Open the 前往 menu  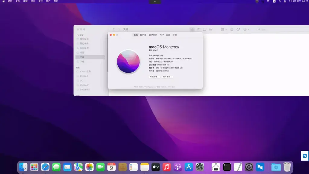point(41,1)
